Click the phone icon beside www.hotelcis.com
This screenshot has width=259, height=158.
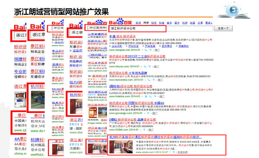coord(151,97)
